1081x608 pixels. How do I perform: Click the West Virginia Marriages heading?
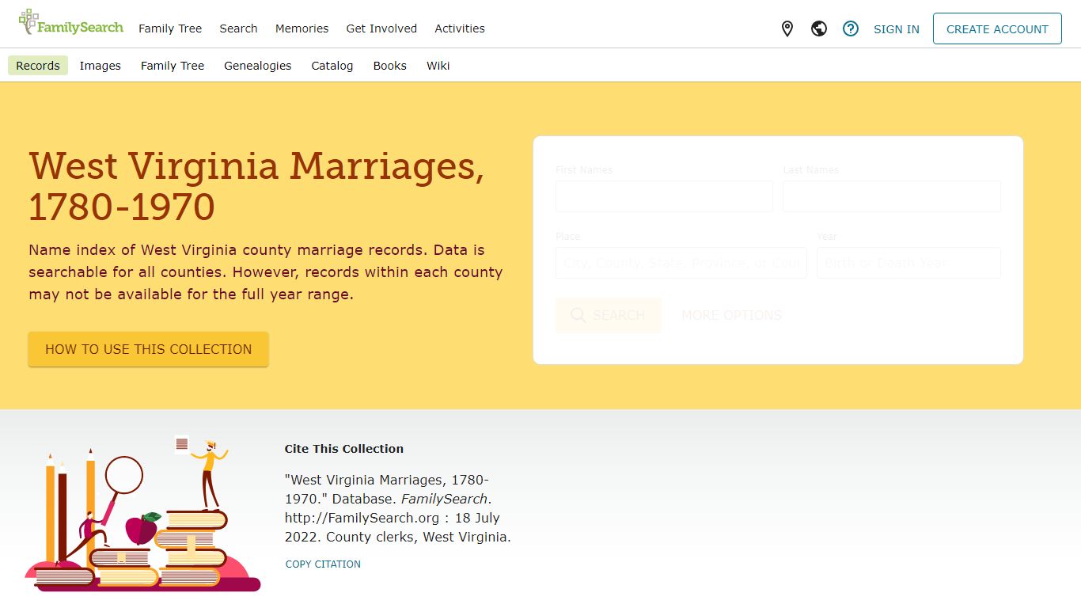256,186
